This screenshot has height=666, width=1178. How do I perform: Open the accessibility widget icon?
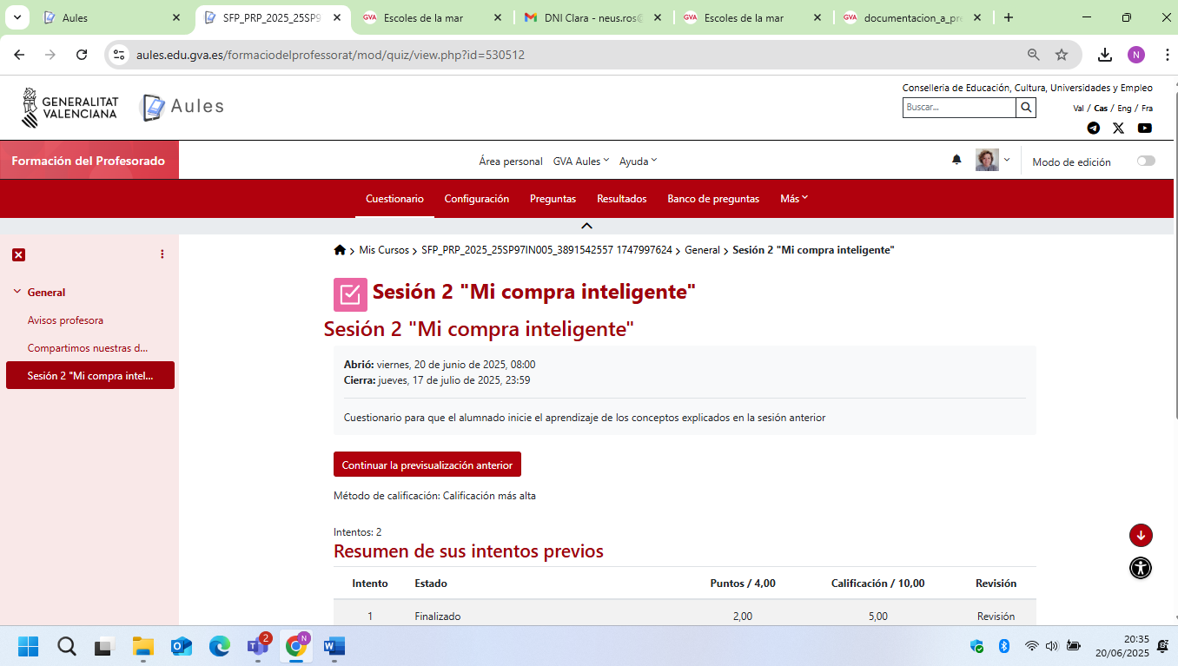pos(1141,568)
